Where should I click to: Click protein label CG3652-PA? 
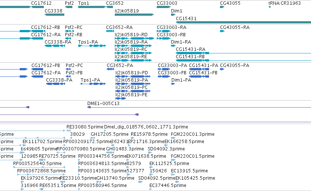120,65
